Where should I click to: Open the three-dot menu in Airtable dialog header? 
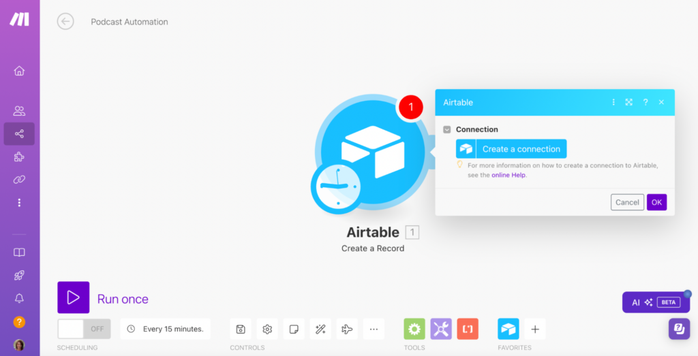(x=613, y=102)
